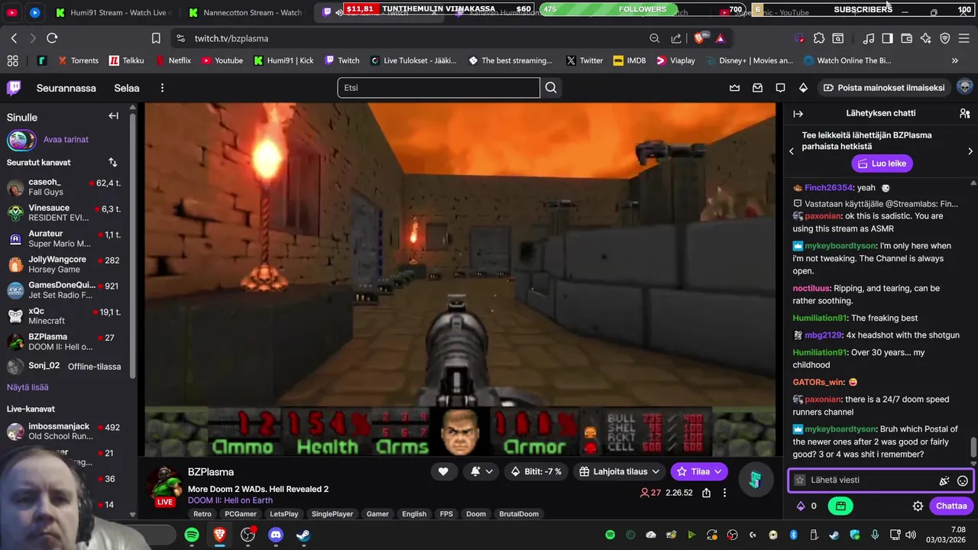Open Brave VPN shield icon
978x550 pixels.
945,38
